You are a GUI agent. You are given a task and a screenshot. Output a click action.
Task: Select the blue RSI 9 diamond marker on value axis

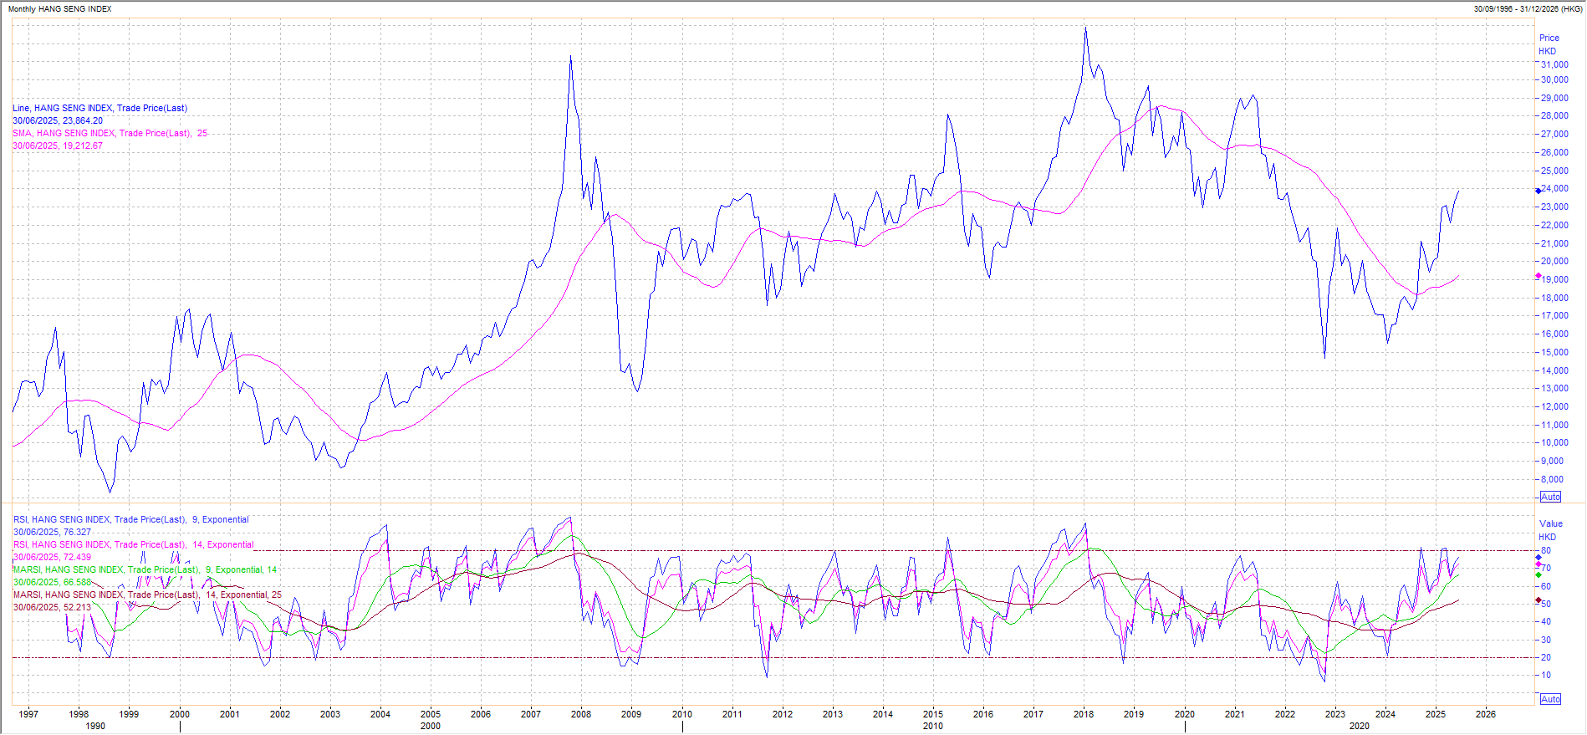click(1538, 558)
